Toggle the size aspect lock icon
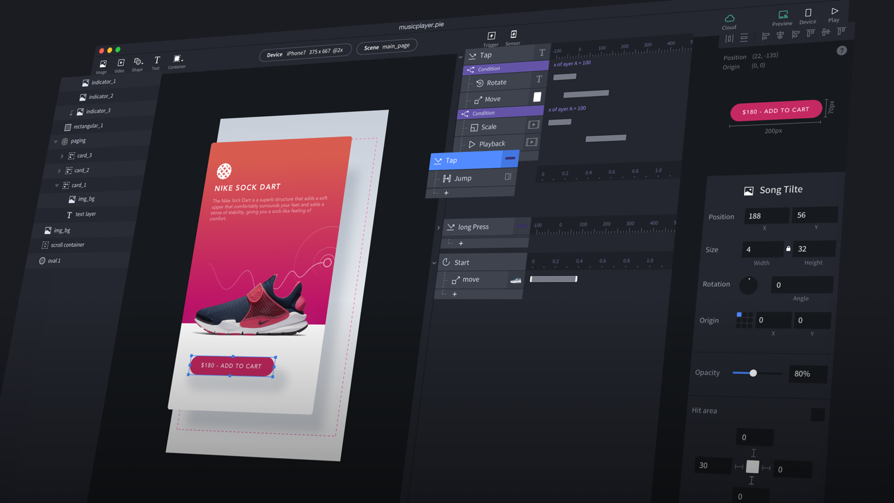Image resolution: width=894 pixels, height=503 pixels. point(788,249)
